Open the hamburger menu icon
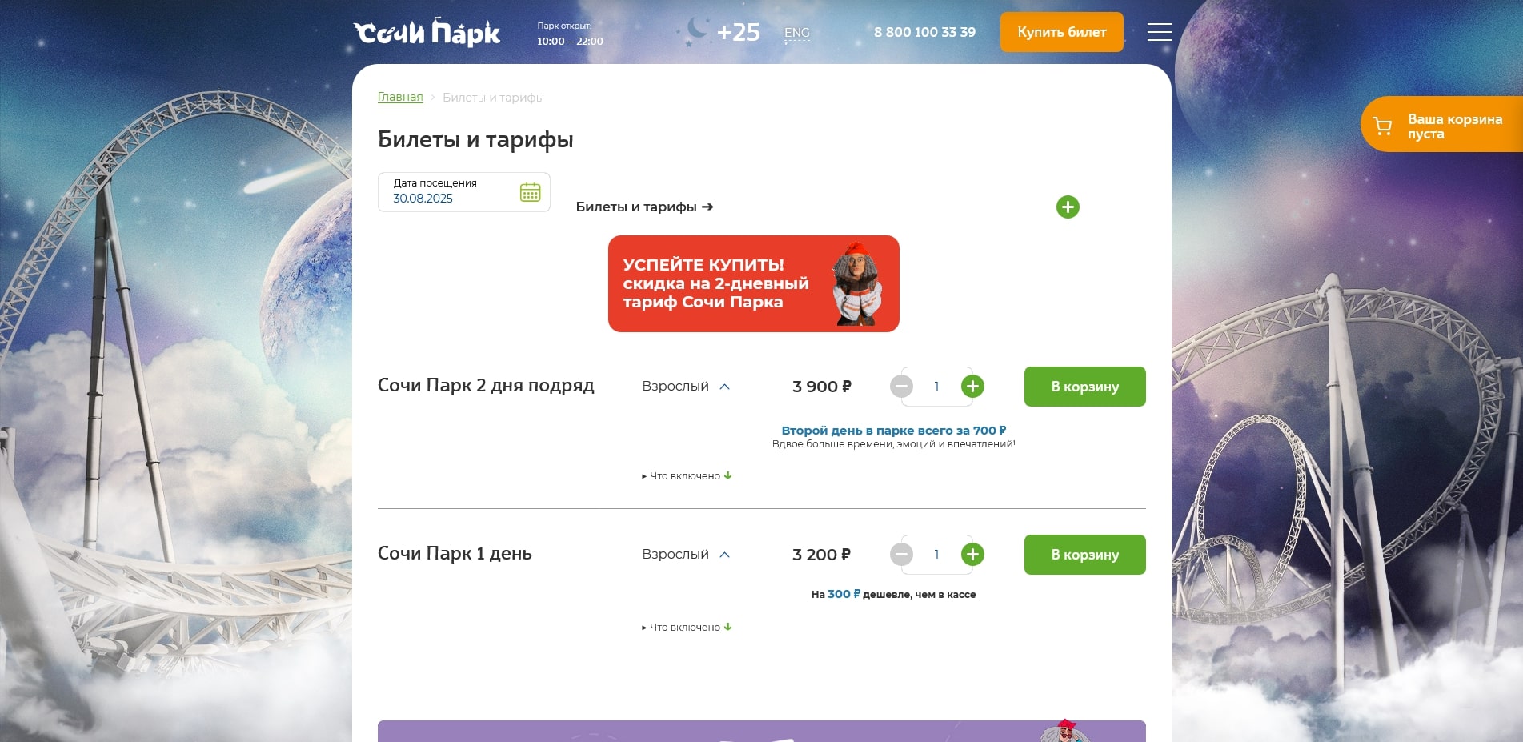The width and height of the screenshot is (1523, 742). (1159, 32)
